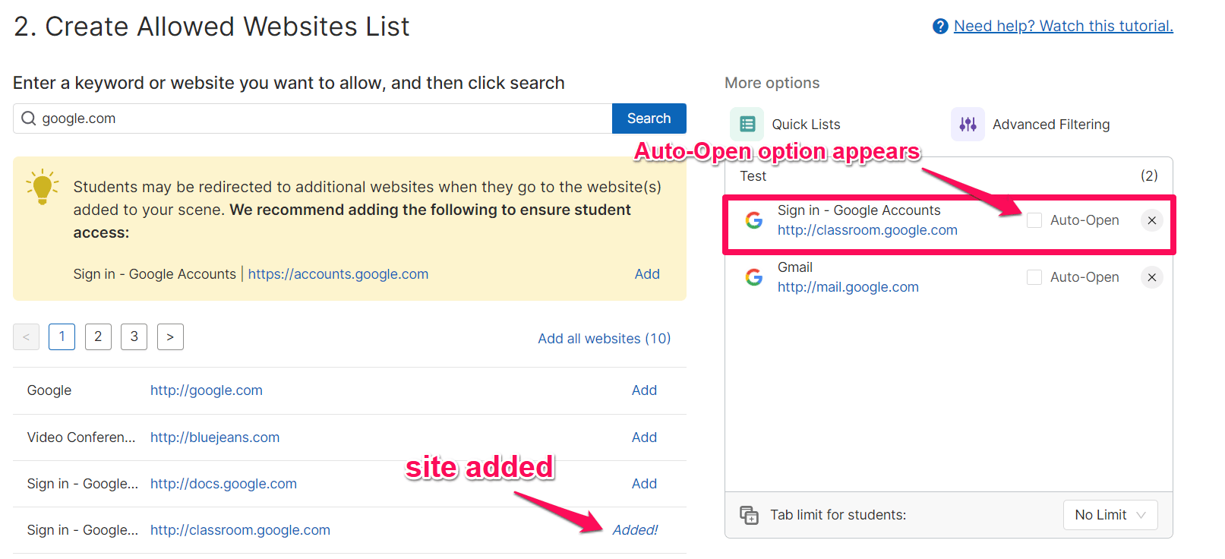The height and width of the screenshot is (559, 1225).
Task: Open Quick Lists green icon
Action: tap(747, 124)
